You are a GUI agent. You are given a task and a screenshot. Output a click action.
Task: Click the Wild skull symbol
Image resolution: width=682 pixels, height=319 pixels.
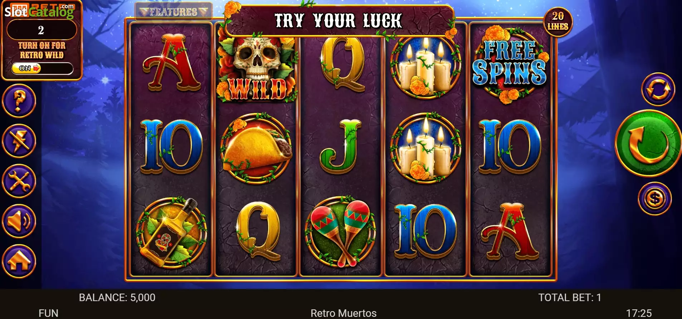click(x=257, y=68)
